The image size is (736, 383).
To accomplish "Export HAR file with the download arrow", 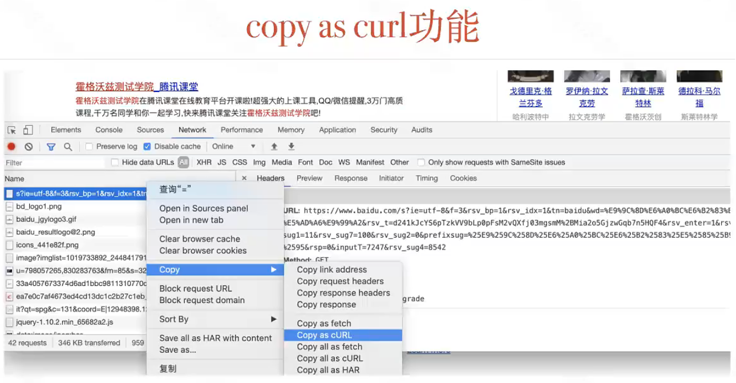I will [291, 147].
